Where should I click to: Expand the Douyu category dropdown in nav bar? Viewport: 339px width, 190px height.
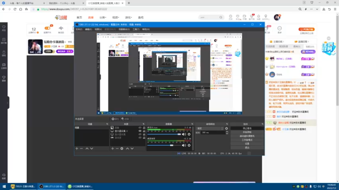[x=103, y=17]
